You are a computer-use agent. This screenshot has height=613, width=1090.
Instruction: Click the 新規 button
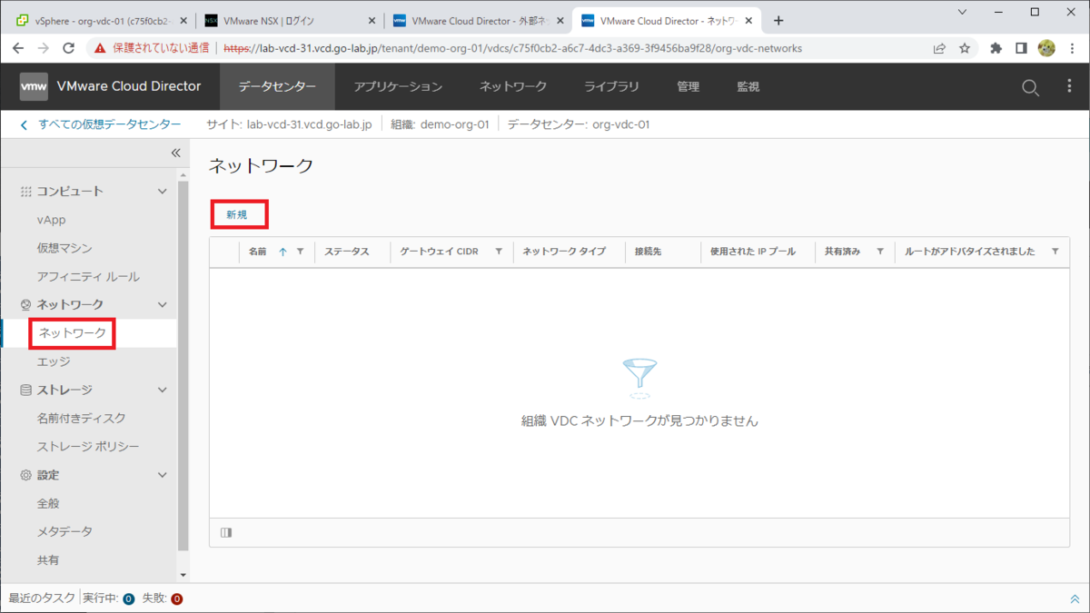[237, 215]
